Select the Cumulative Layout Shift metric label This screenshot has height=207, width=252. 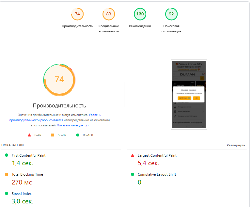click(157, 174)
